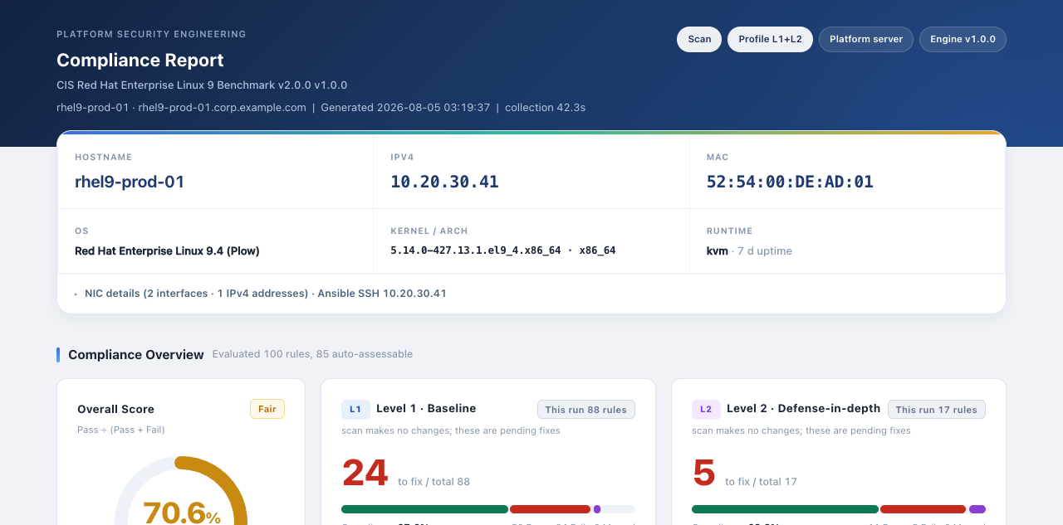
Task: Click Platform Security Engineering label
Action: click(151, 35)
